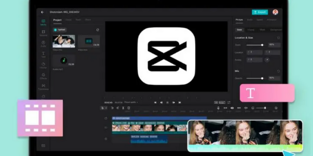Image resolution: width=313 pixels, height=156 pixels.
Task: Skip to end of video
Action: coord(180,103)
